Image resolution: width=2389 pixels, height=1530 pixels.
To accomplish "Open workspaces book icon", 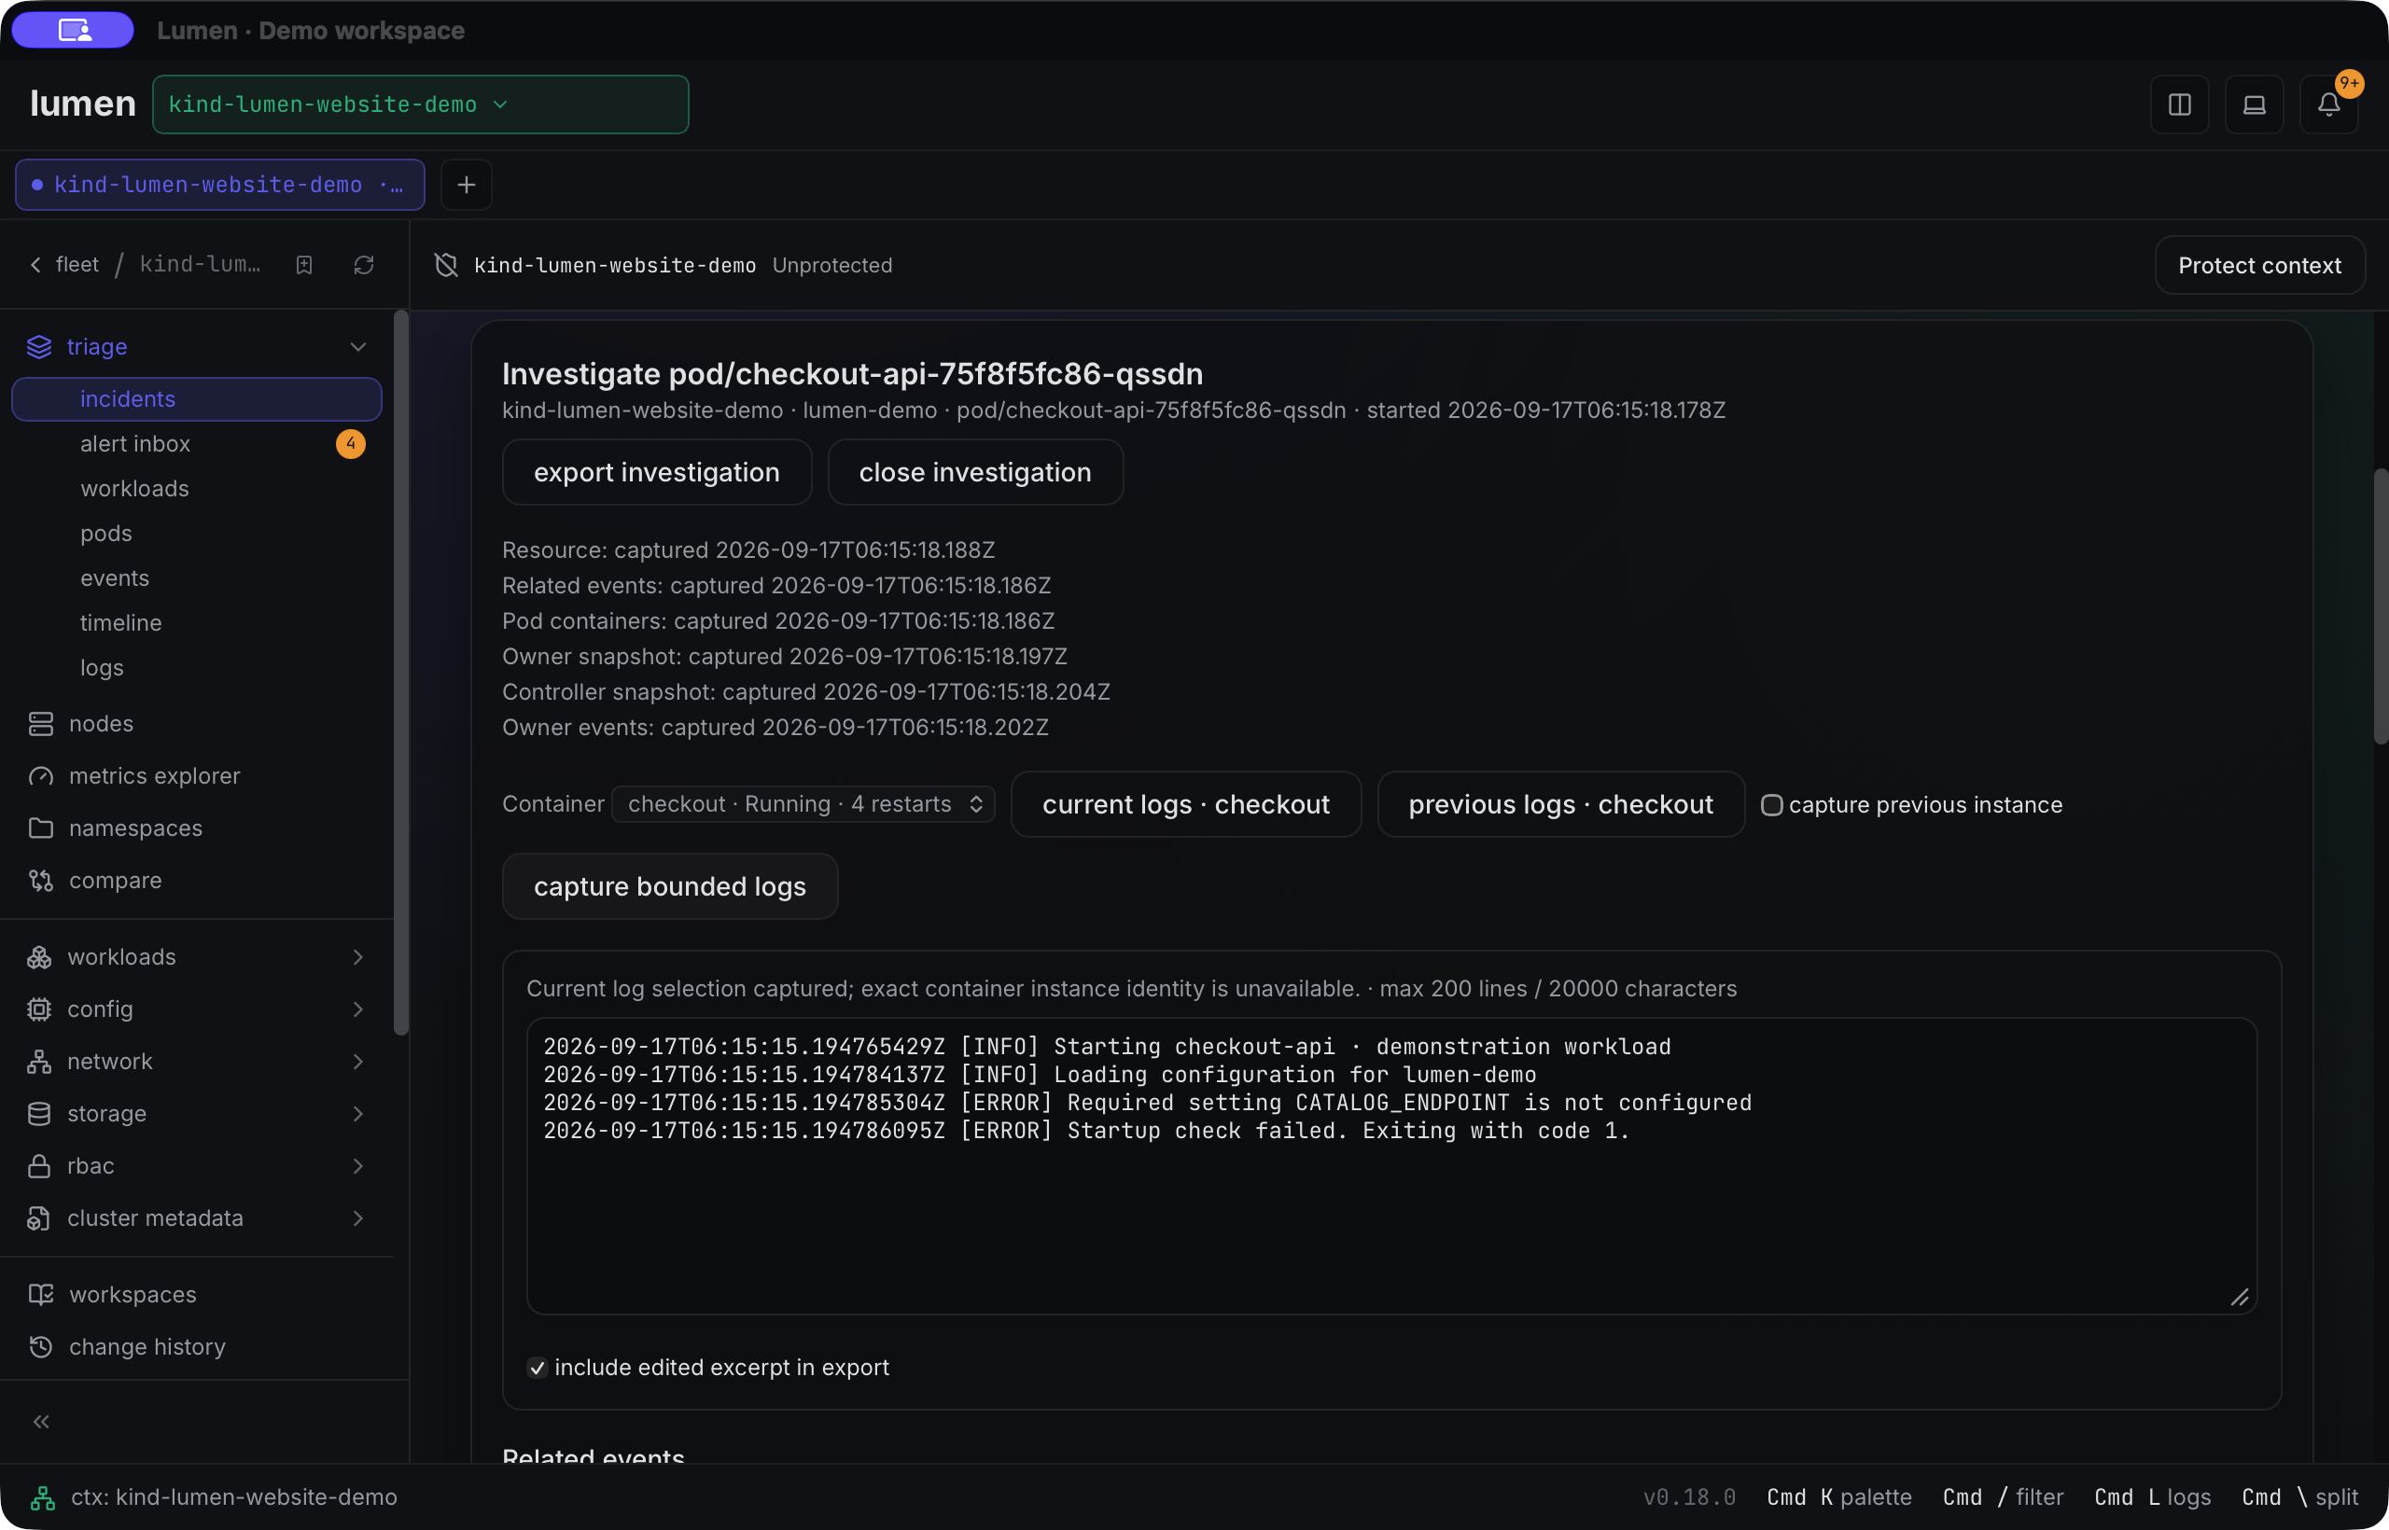I will [x=41, y=1295].
